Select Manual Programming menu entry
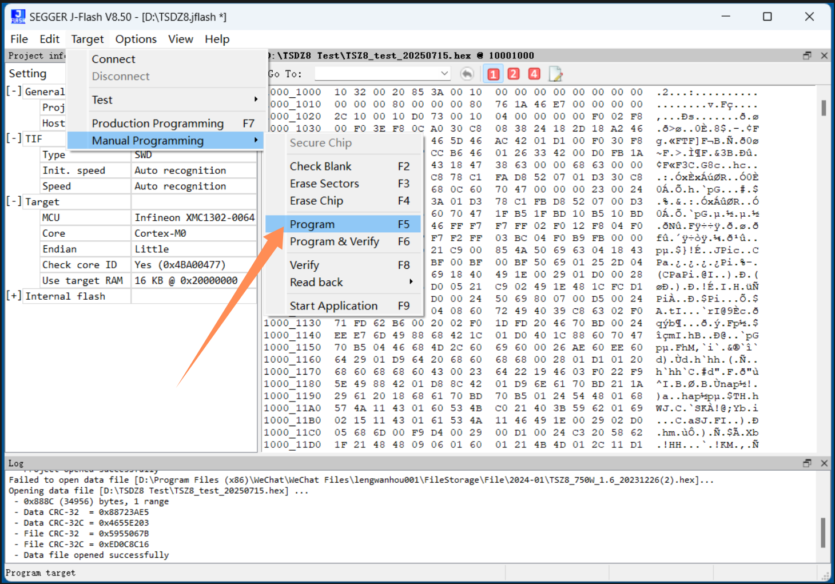Image resolution: width=835 pixels, height=584 pixels. [165, 140]
